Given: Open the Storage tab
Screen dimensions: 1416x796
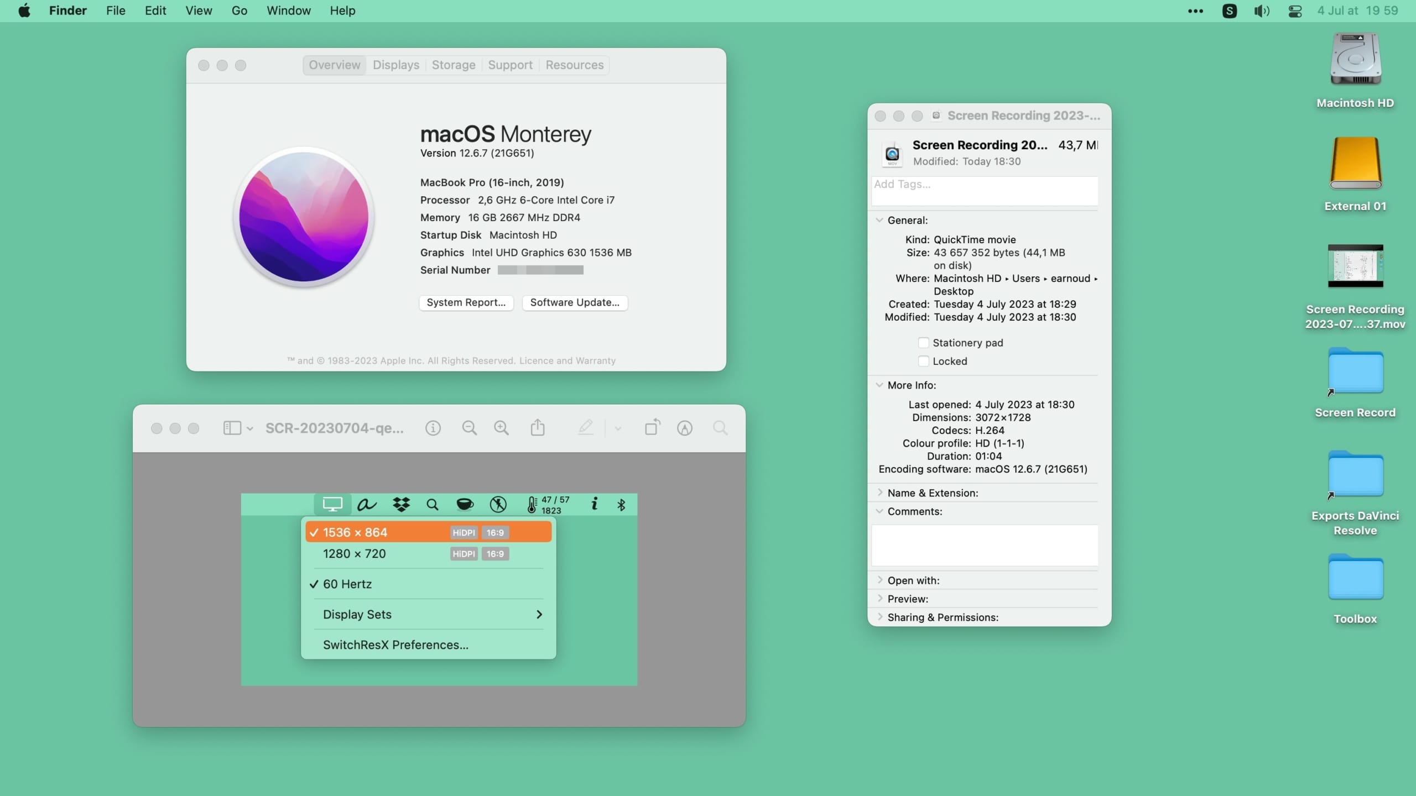Looking at the screenshot, I should tap(453, 65).
